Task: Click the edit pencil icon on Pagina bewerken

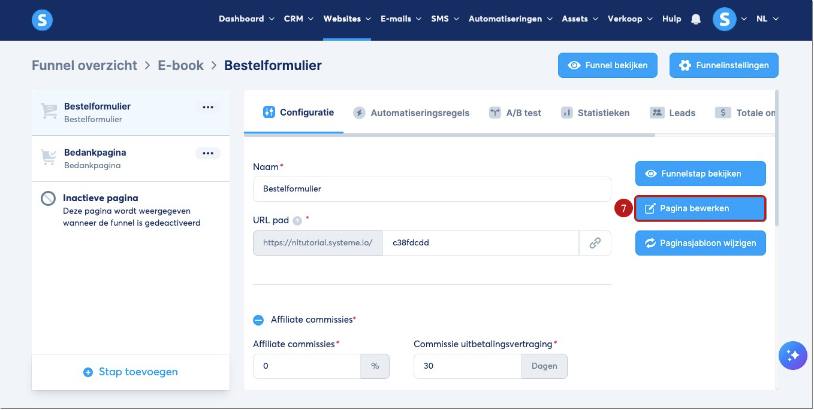Action: [x=650, y=208]
